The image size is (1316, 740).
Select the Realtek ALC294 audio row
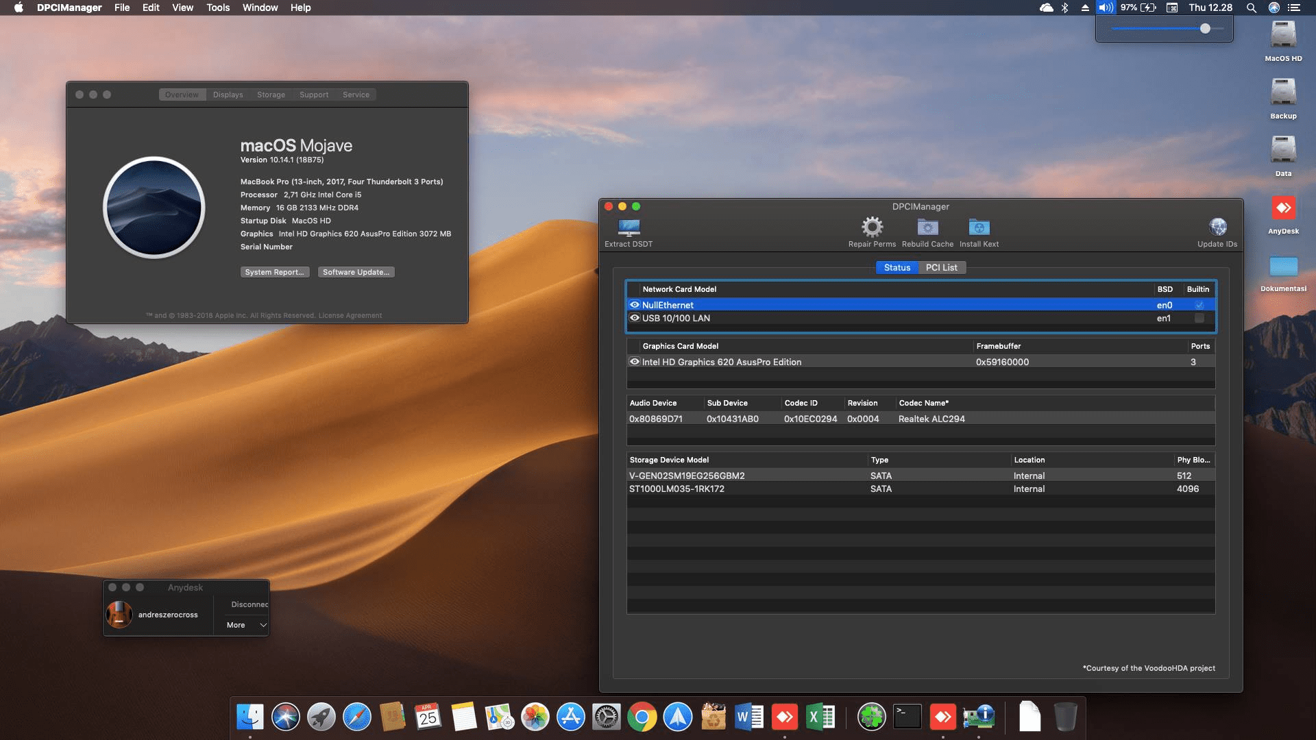point(921,419)
